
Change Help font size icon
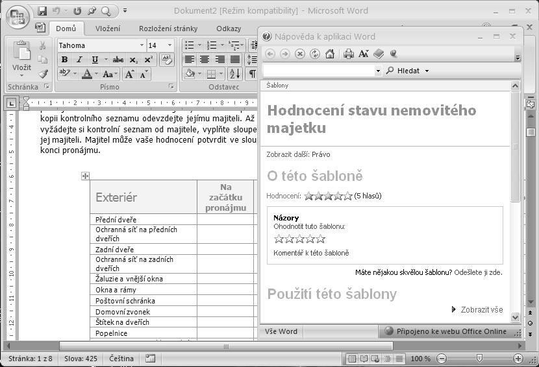364,54
